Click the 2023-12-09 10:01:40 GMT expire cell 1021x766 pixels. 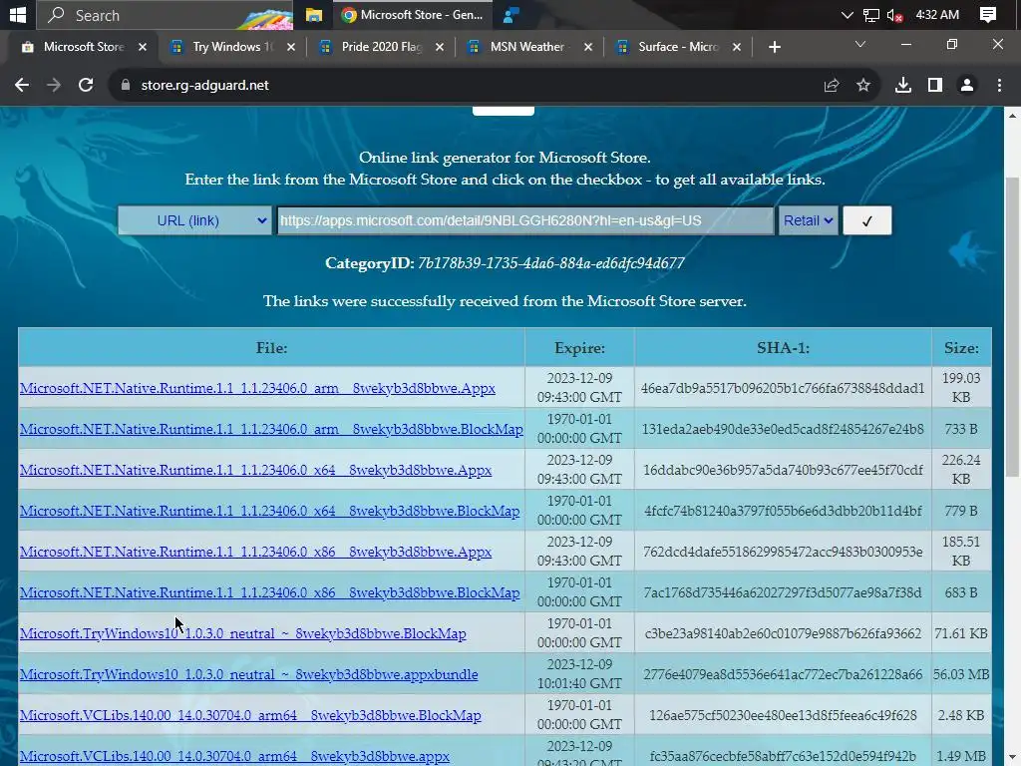579,674
